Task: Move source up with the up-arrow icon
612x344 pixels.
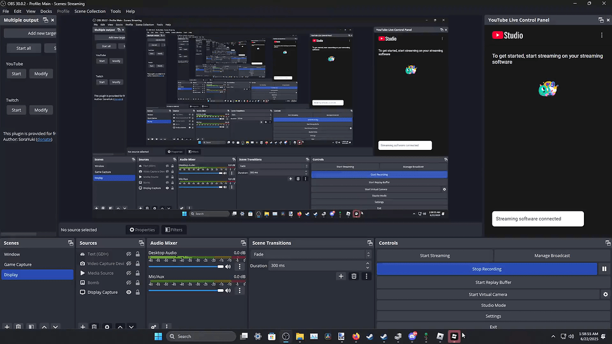Action: [120, 326]
